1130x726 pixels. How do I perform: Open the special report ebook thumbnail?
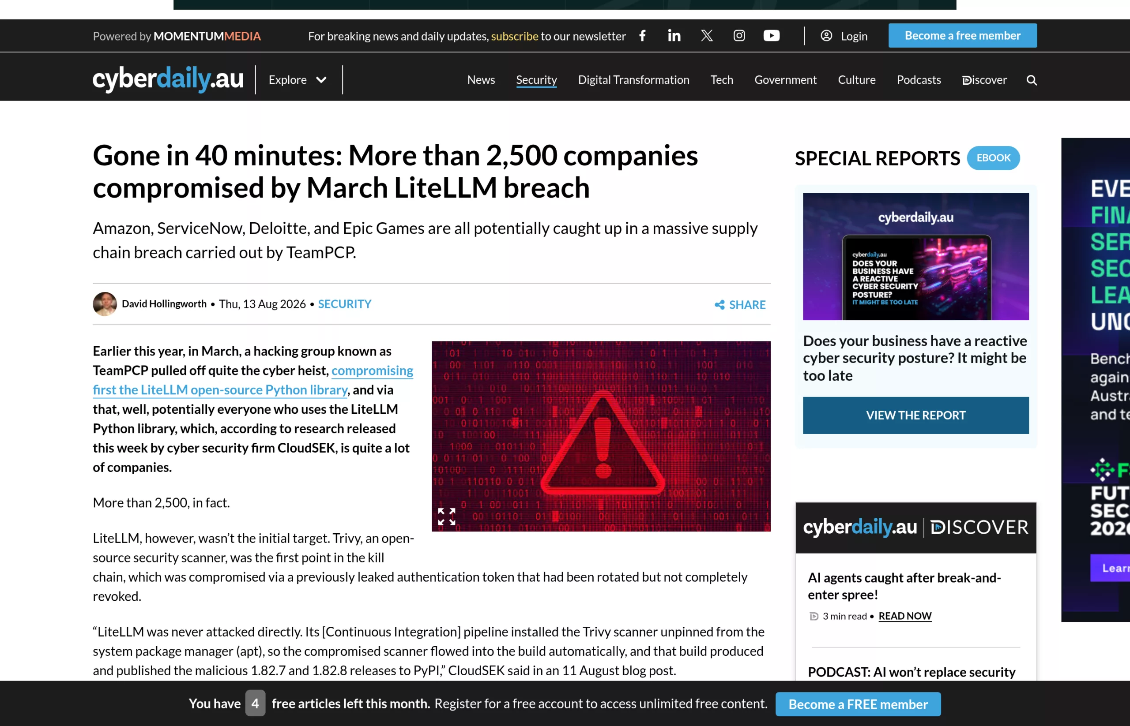[915, 256]
